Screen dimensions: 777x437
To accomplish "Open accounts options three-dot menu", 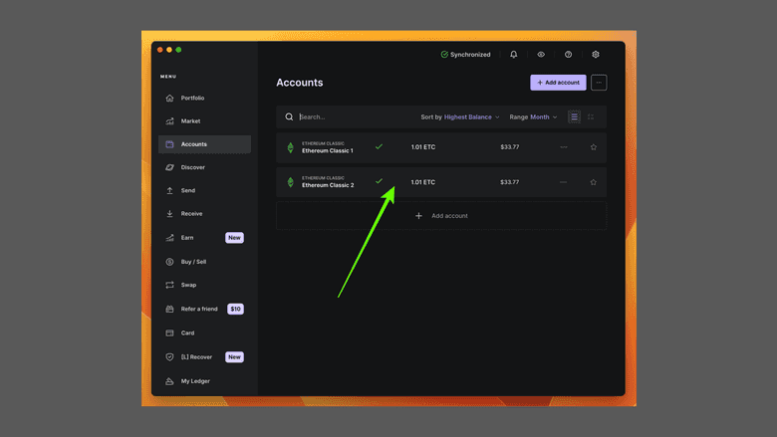I will (599, 83).
